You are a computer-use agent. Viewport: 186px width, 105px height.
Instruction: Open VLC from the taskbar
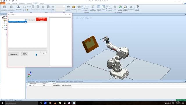coord(55,103)
